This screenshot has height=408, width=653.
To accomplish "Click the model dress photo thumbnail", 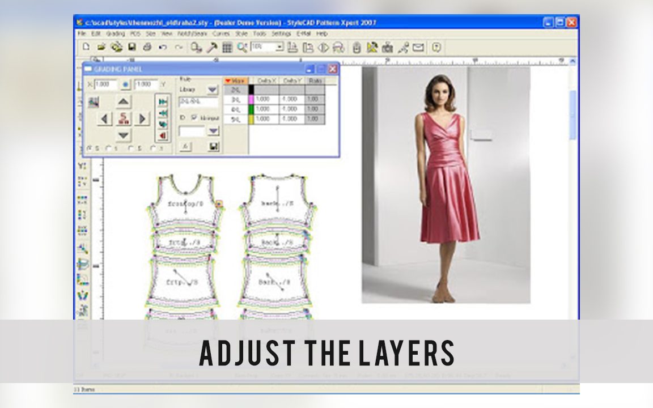I will tap(446, 185).
